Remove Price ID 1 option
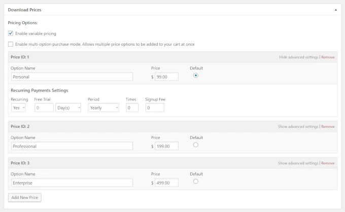 coord(328,57)
